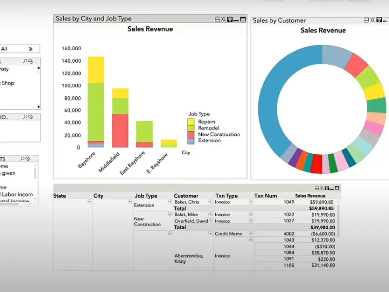Select Bayshore's green Remodel bar segment
Screen dimensions: 389x292
[x=96, y=111]
